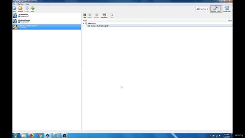Show hidden tray icons arrow
The width and height of the screenshot is (245, 138).
click(210, 136)
